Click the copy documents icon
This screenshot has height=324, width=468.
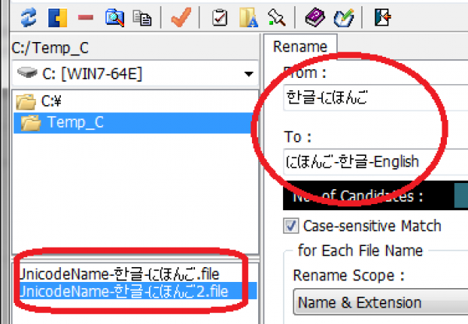142,18
